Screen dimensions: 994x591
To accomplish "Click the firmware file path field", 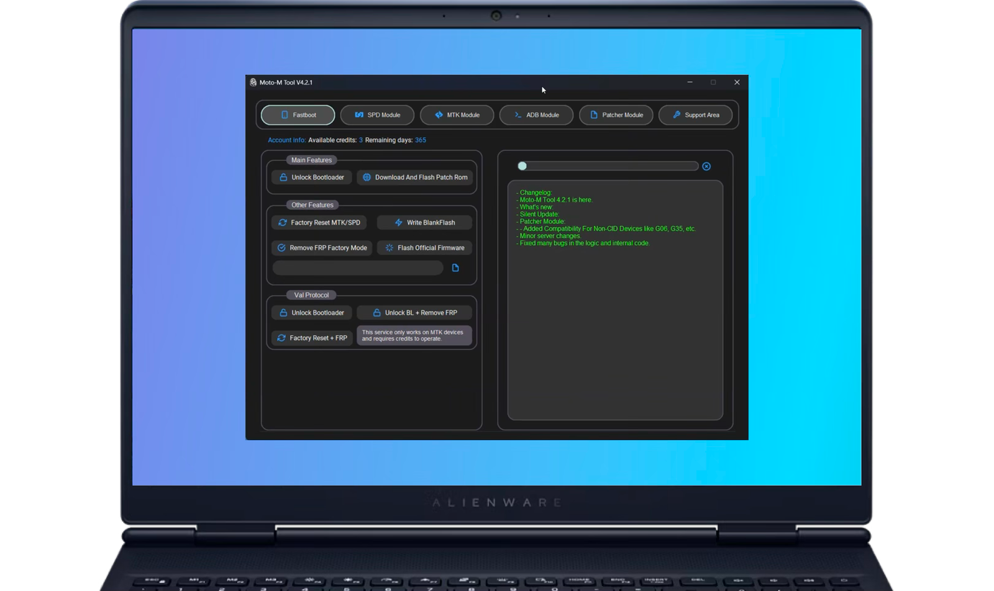I will 358,268.
